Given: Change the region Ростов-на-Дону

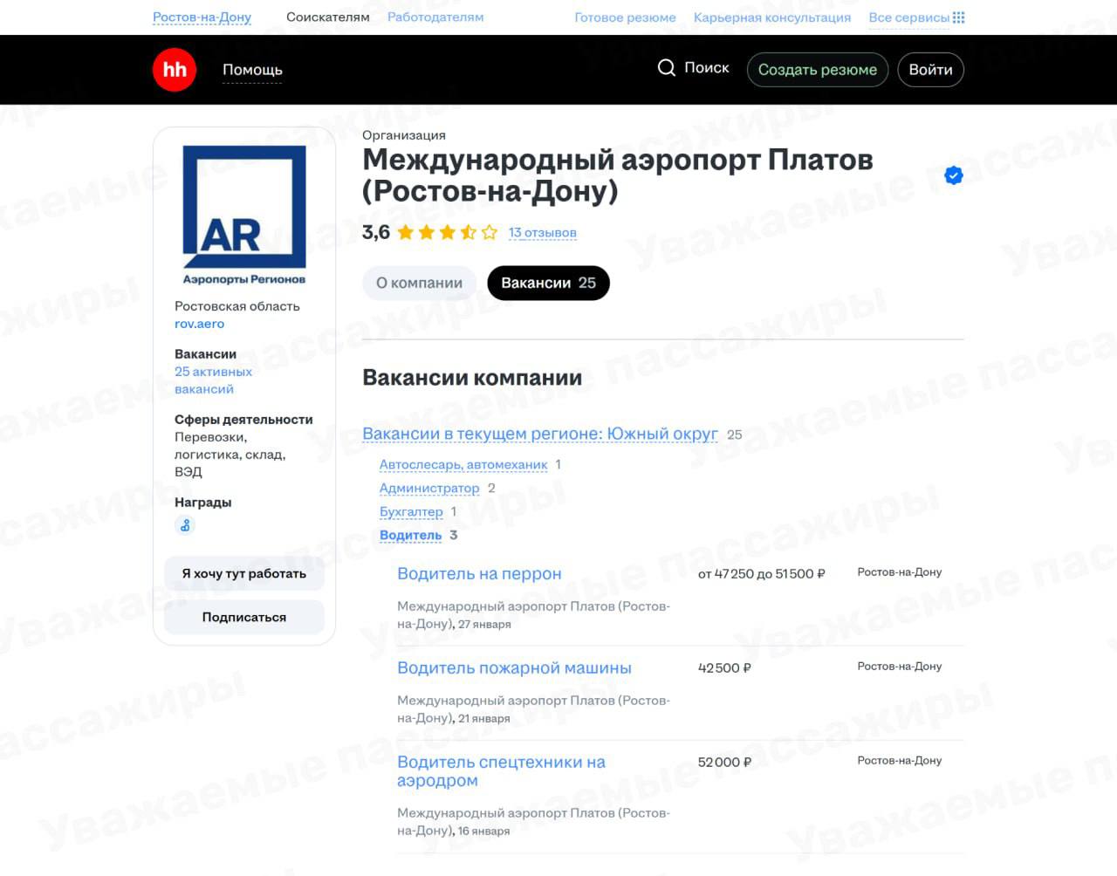Looking at the screenshot, I should 202,17.
